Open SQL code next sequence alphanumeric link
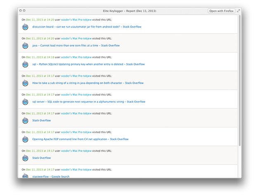This screenshot has width=260, height=195. (89, 101)
